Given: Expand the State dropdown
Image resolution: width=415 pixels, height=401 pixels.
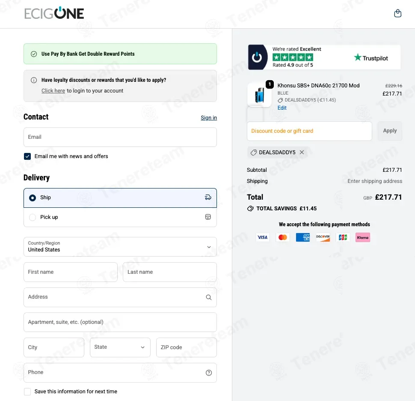Looking at the screenshot, I should 120,347.
